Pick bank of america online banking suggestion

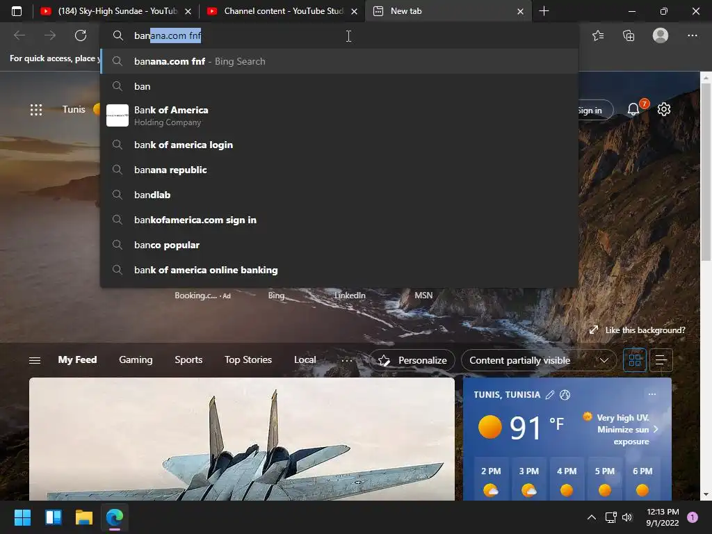(x=339, y=270)
